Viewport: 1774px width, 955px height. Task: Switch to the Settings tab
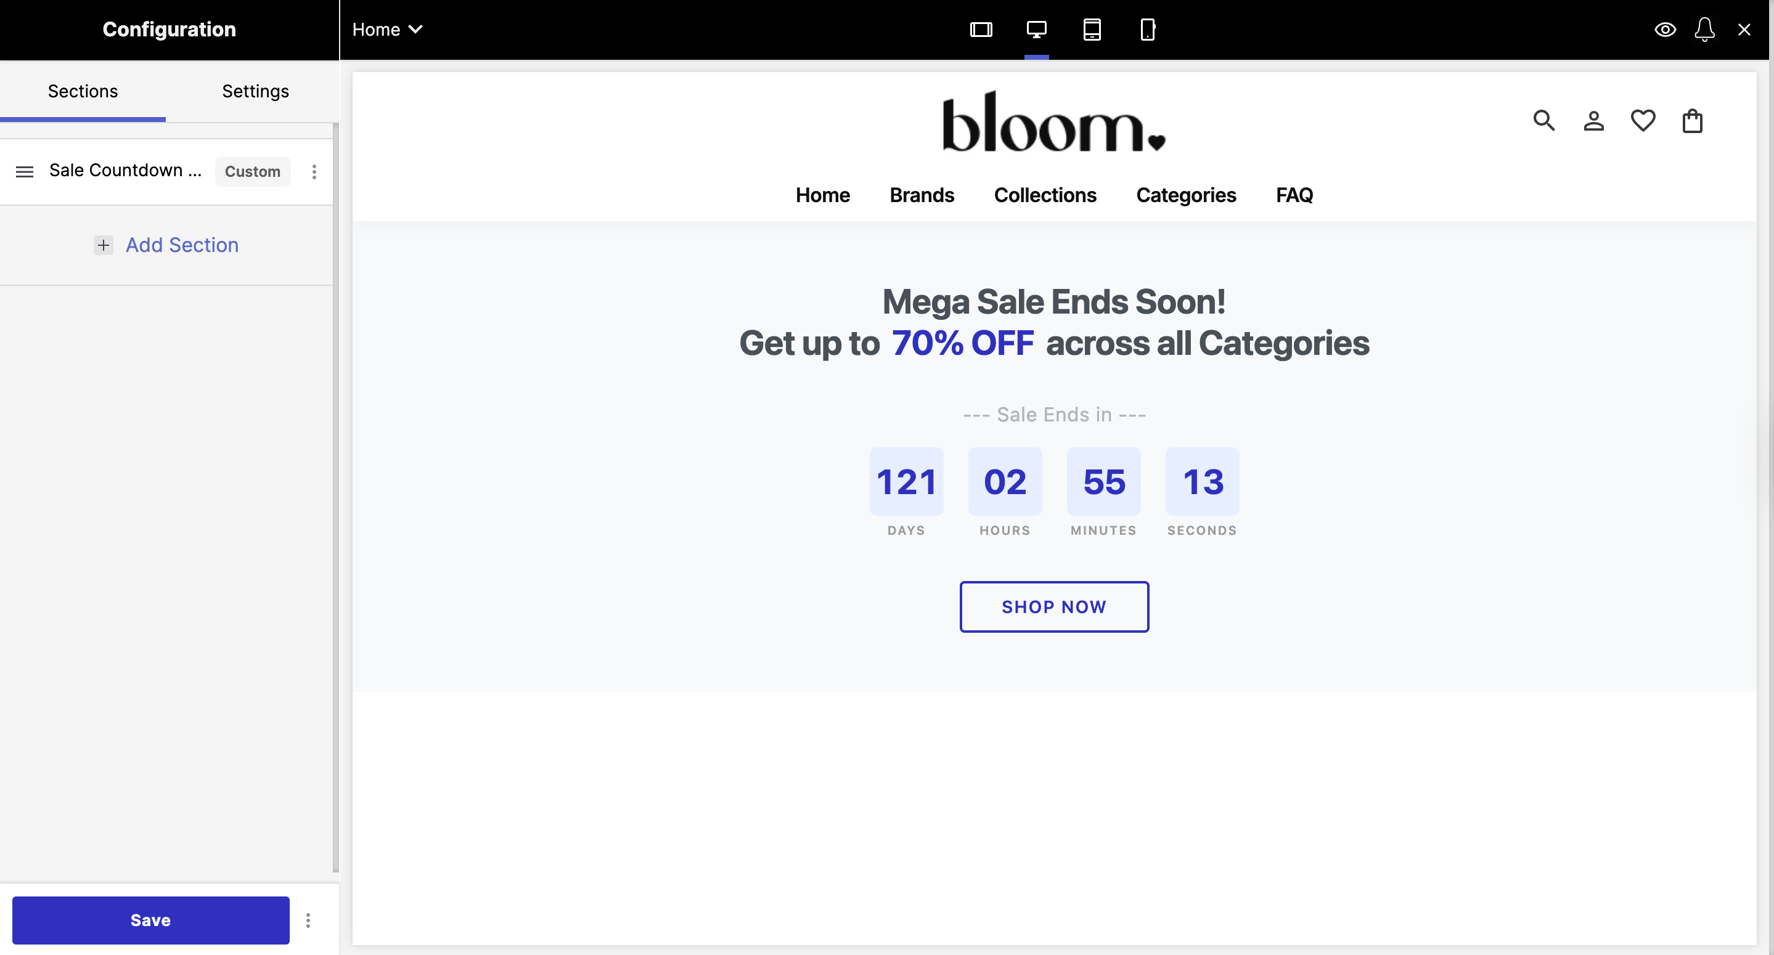coord(255,91)
